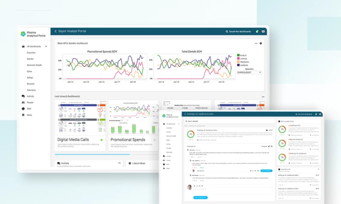Click blue reply button in Jack's comment editor
Screen dimensions: 341x204
266,171
